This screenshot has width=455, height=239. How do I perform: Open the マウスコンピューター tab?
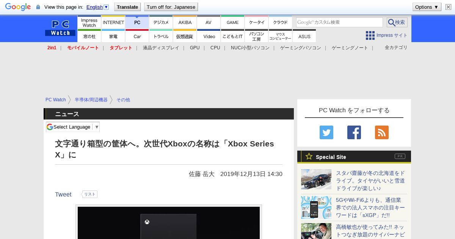pos(281,36)
